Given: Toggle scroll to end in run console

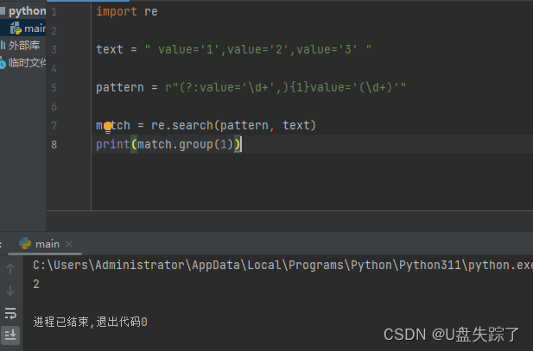Looking at the screenshot, I should pos(10,335).
